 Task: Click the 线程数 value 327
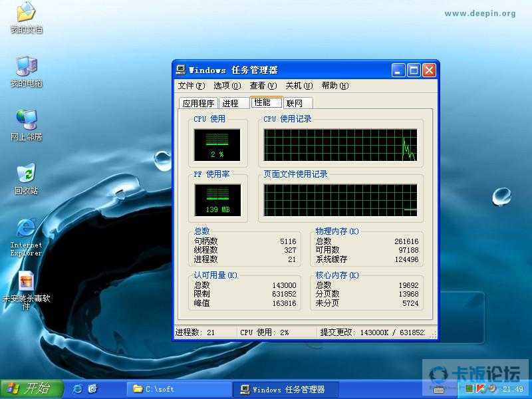(x=290, y=250)
